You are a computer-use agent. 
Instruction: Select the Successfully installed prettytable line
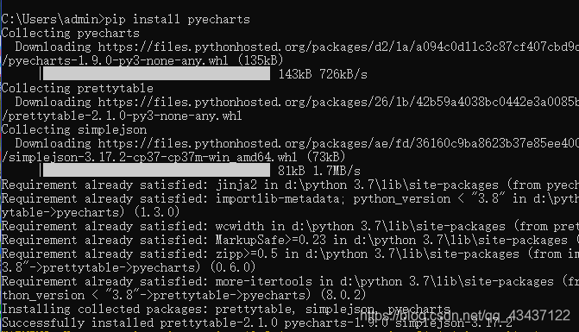click(257, 323)
